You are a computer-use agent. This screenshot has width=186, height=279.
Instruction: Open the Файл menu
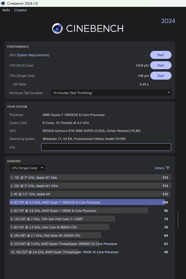click(x=6, y=10)
